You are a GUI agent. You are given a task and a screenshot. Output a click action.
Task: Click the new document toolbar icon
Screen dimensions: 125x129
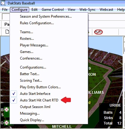pyautogui.click(x=7, y=32)
